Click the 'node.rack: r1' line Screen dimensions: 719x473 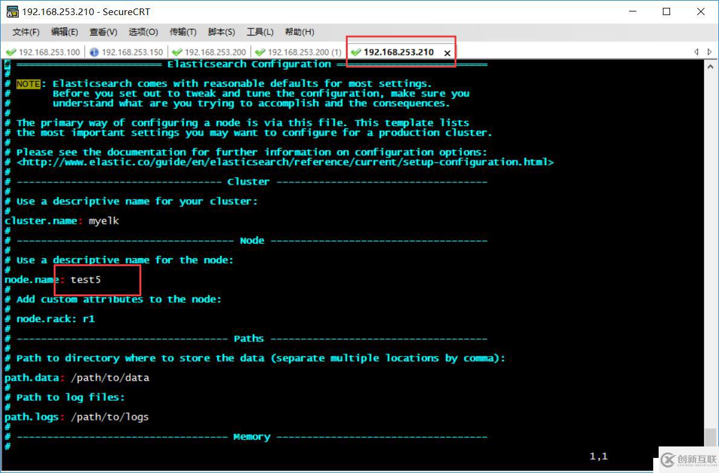tap(56, 319)
